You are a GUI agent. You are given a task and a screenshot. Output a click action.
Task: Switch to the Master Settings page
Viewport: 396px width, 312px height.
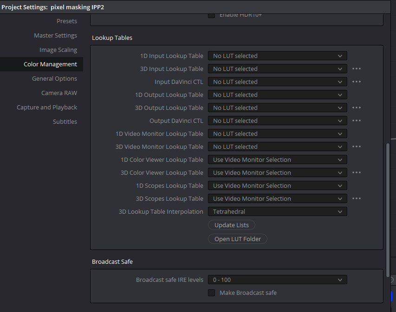pos(55,36)
